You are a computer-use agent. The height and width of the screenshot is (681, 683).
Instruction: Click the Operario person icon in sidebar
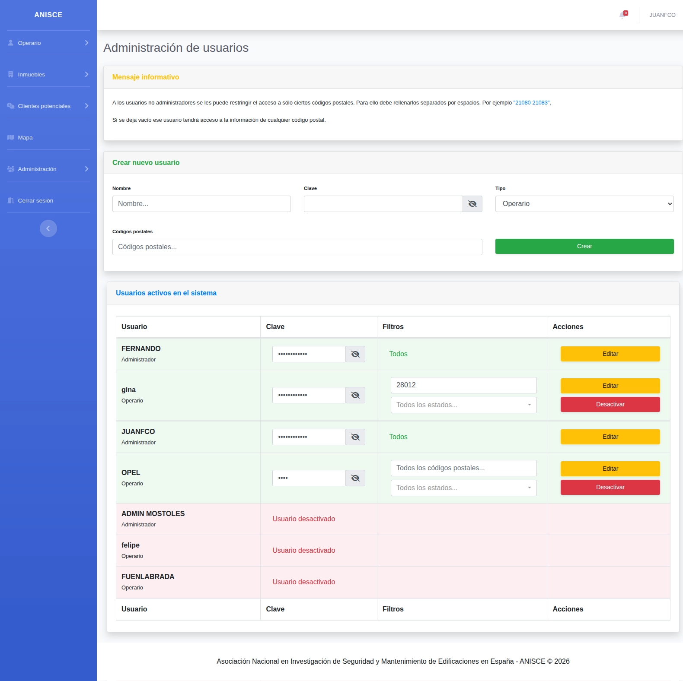[11, 43]
